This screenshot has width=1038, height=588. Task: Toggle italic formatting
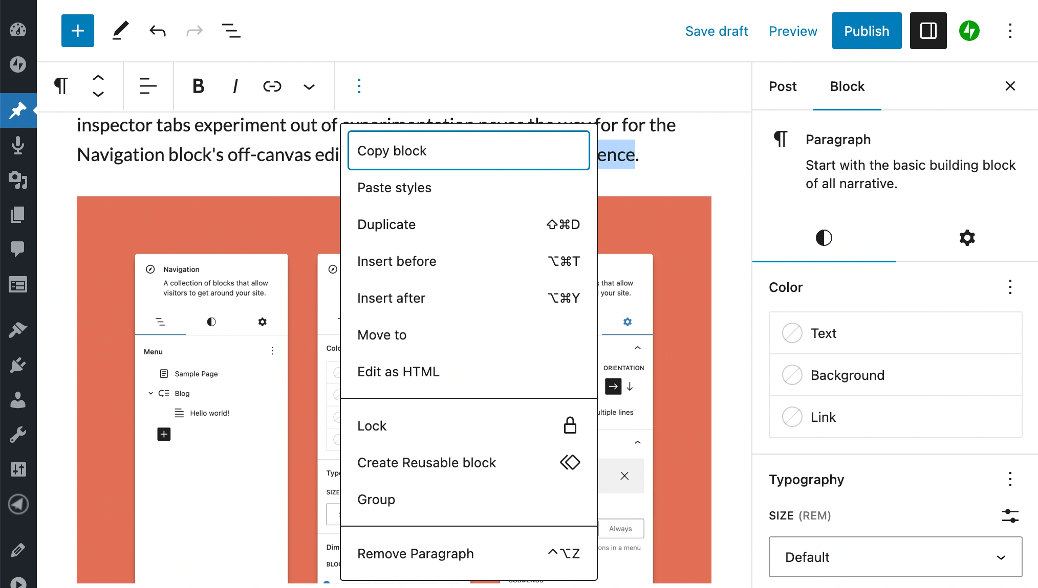[235, 86]
